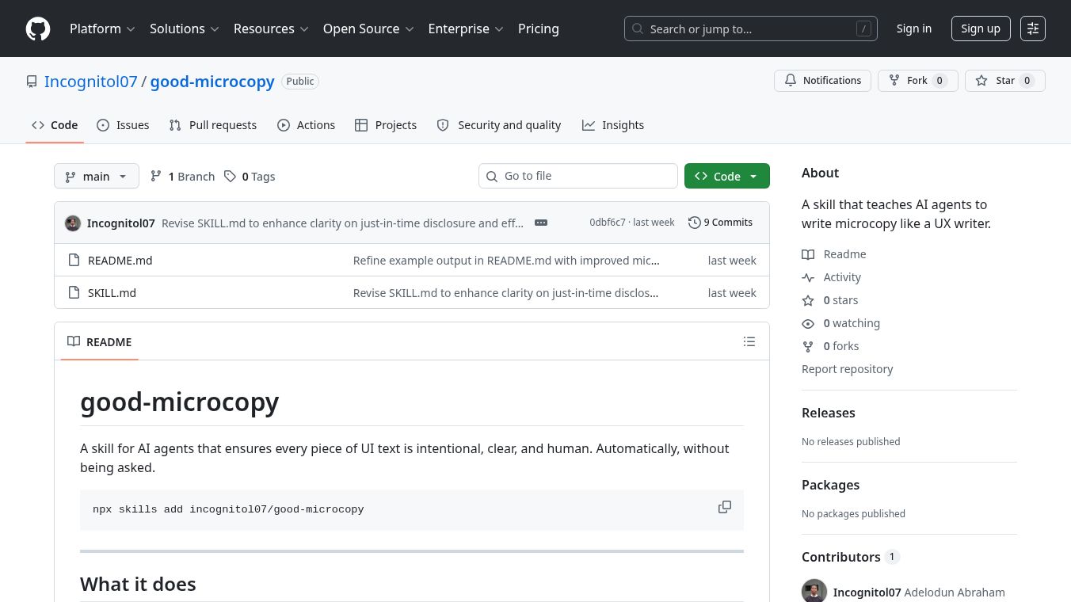
Task: Open the 1 Branch link
Action: (182, 176)
